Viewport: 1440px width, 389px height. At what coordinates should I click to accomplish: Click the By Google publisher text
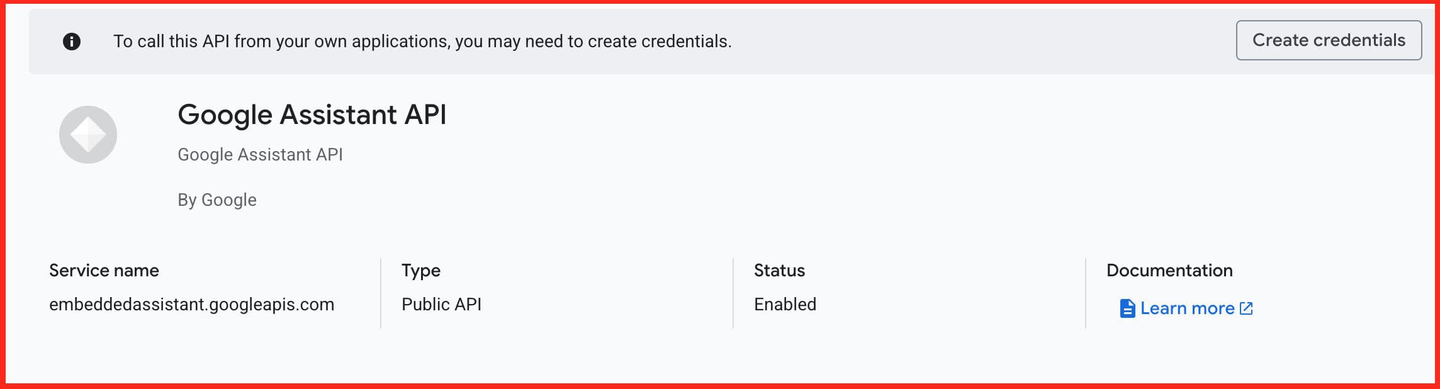(217, 200)
